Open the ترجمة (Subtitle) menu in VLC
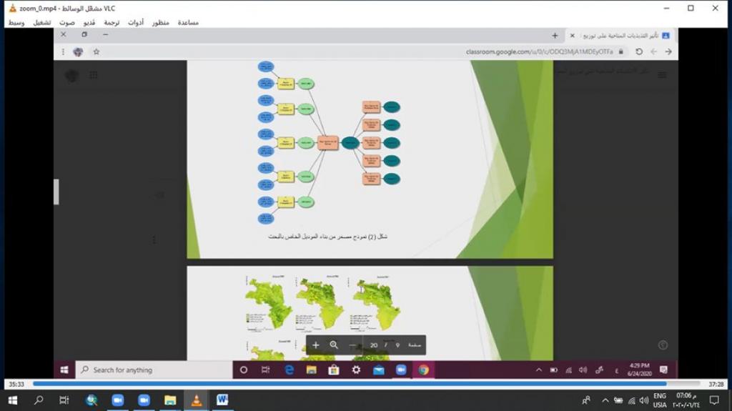 (112, 22)
